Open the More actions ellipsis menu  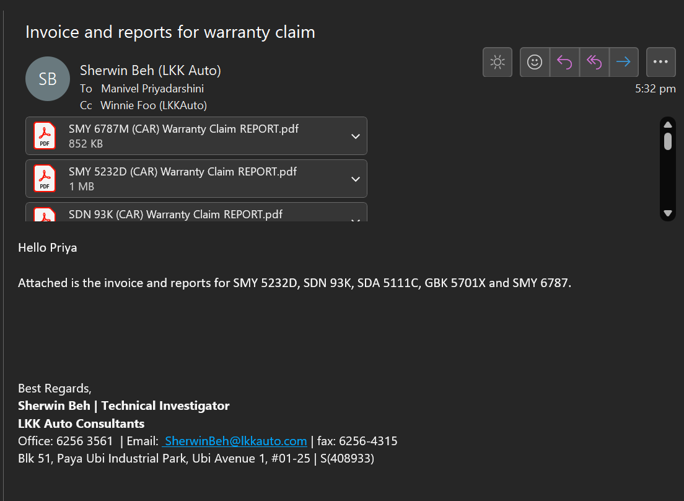pos(660,62)
